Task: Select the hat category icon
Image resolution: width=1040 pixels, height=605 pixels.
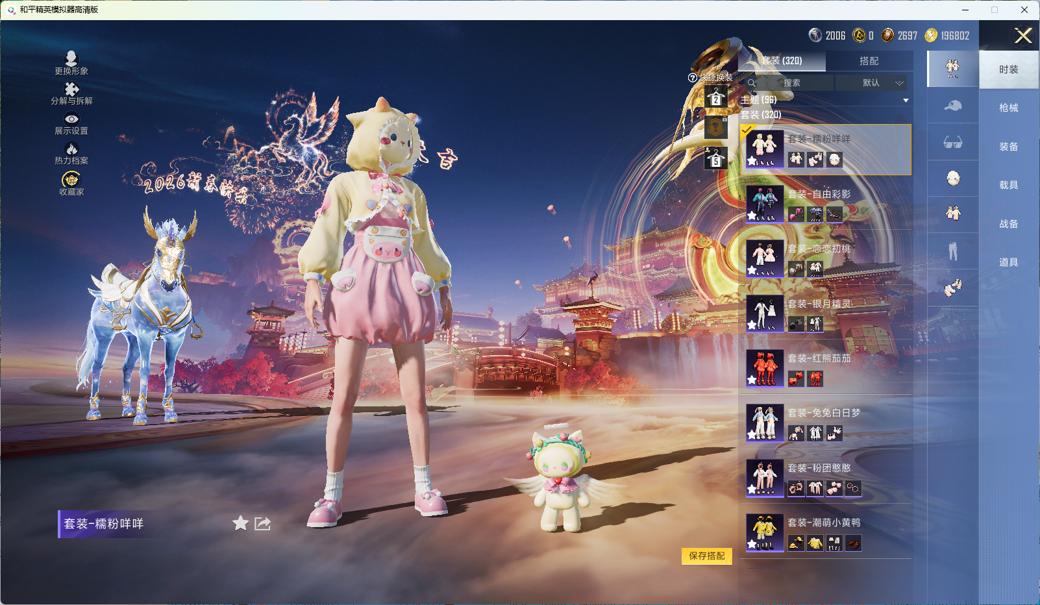Action: point(952,105)
